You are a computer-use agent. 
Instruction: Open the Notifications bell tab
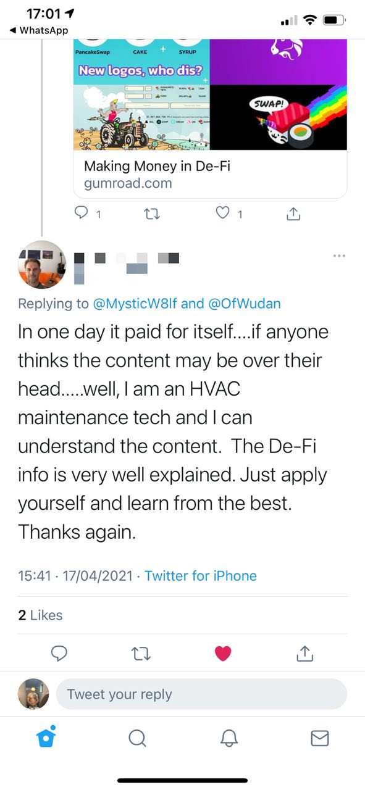click(229, 738)
